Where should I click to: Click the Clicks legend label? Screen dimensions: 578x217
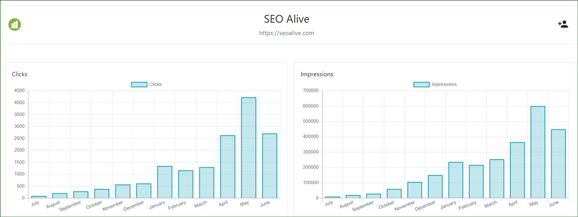156,84
